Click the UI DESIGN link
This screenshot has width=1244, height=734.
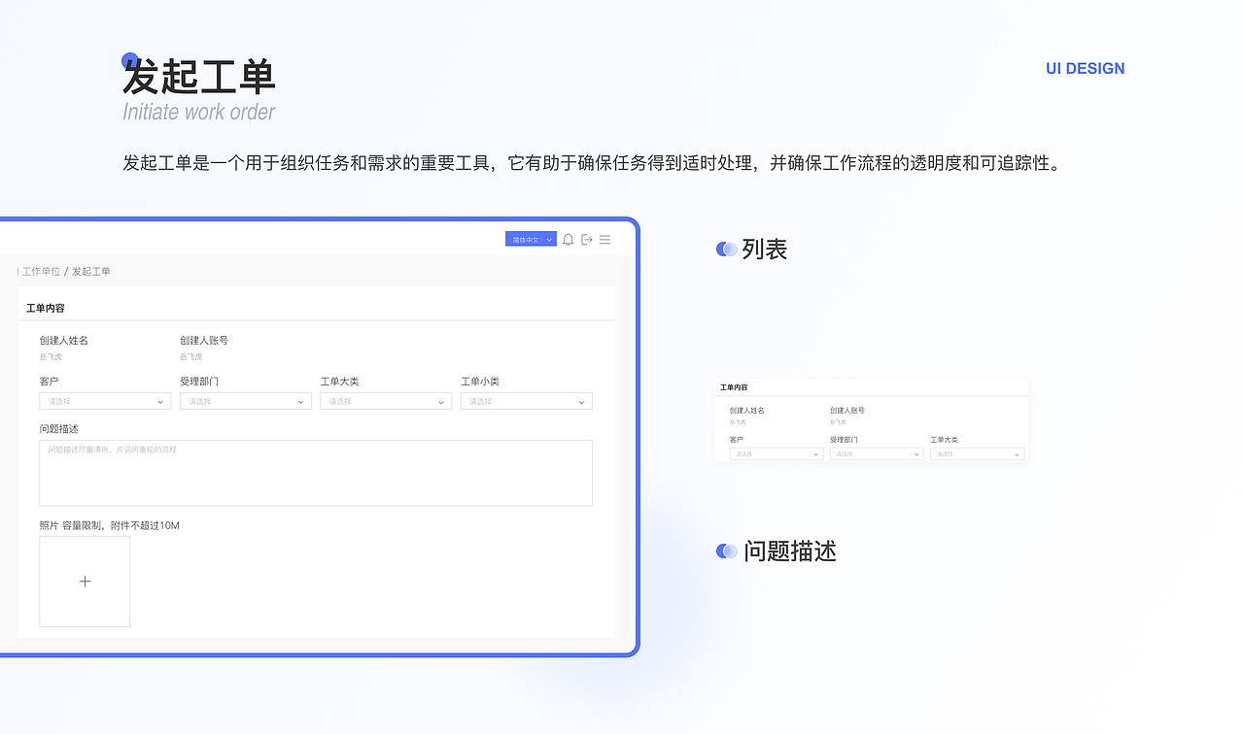point(1085,68)
